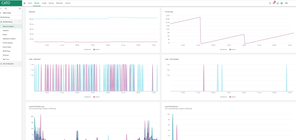The image size is (296, 140).
Task: Open the Security tab
Action: pyautogui.click(x=51, y=3)
